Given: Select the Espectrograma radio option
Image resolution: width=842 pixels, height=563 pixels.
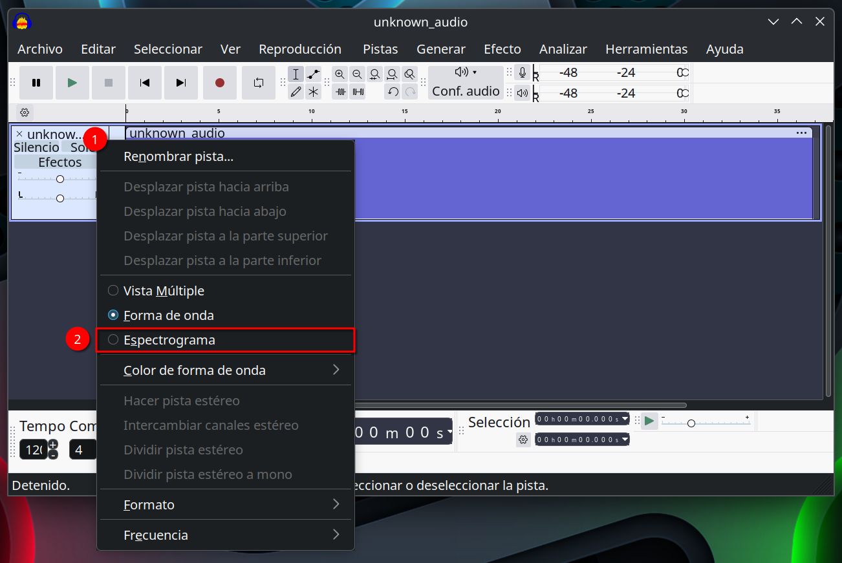Looking at the screenshot, I should 169,340.
